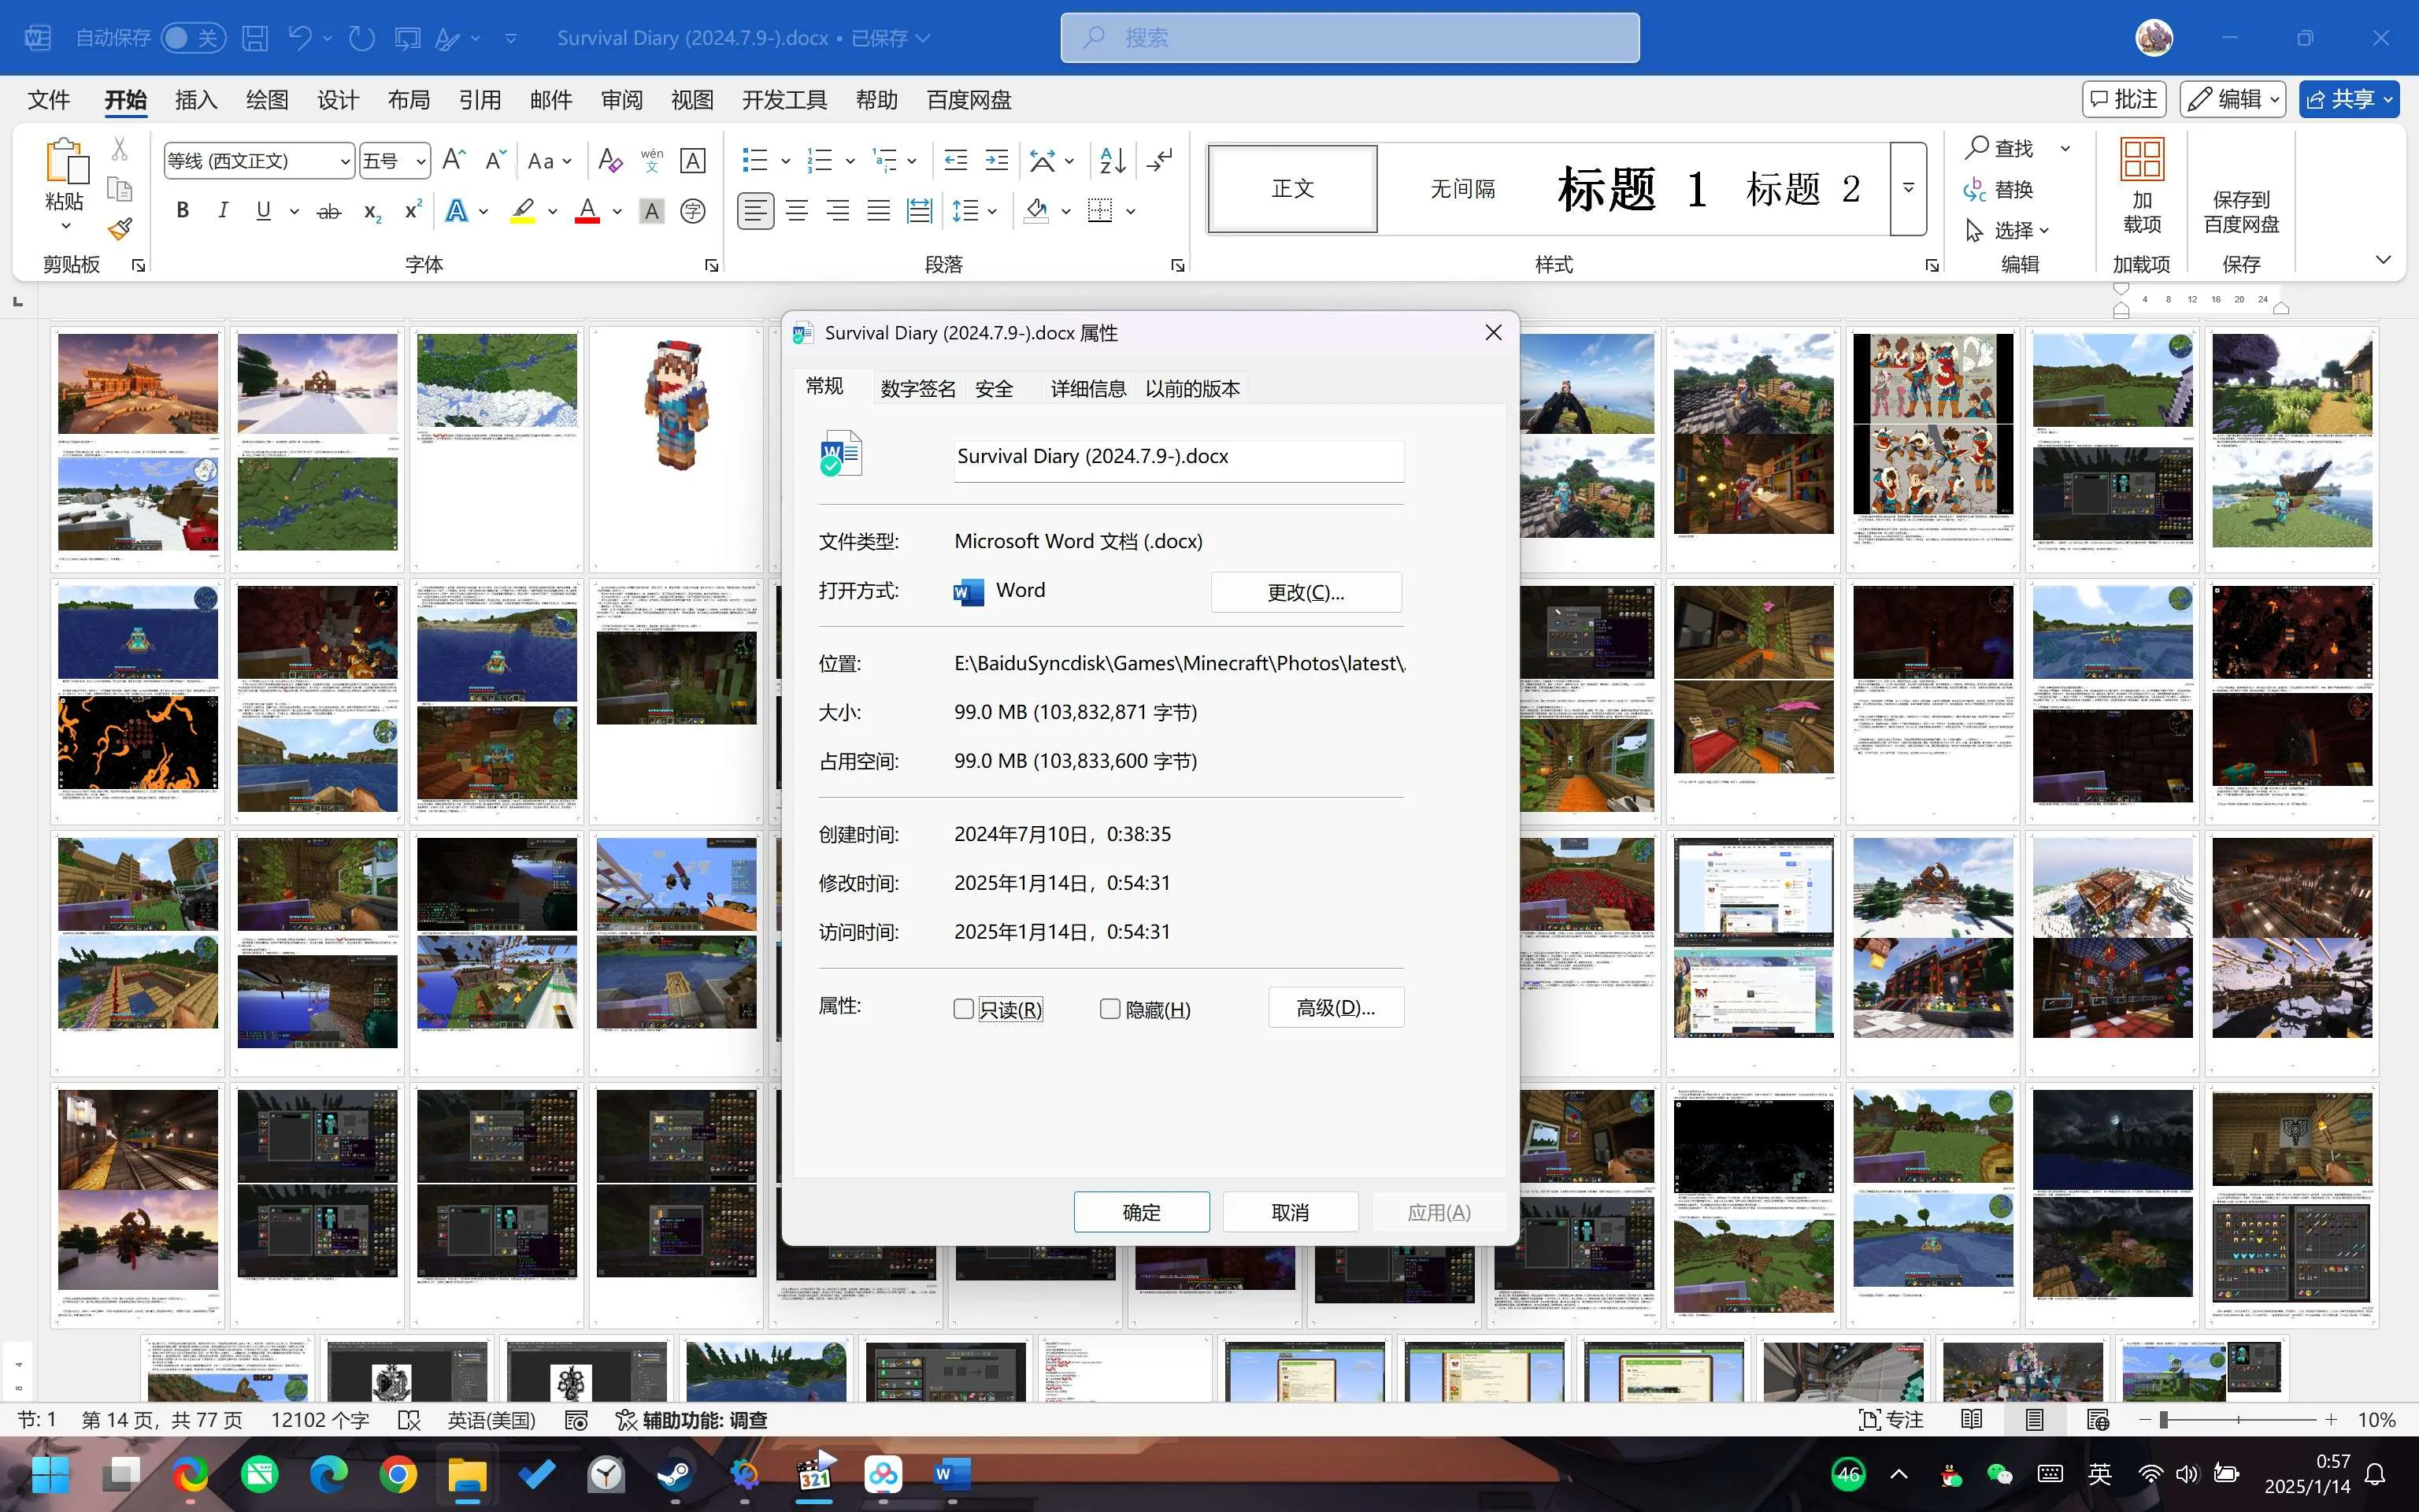Click OK (确定) in properties dialog

[1142, 1212]
